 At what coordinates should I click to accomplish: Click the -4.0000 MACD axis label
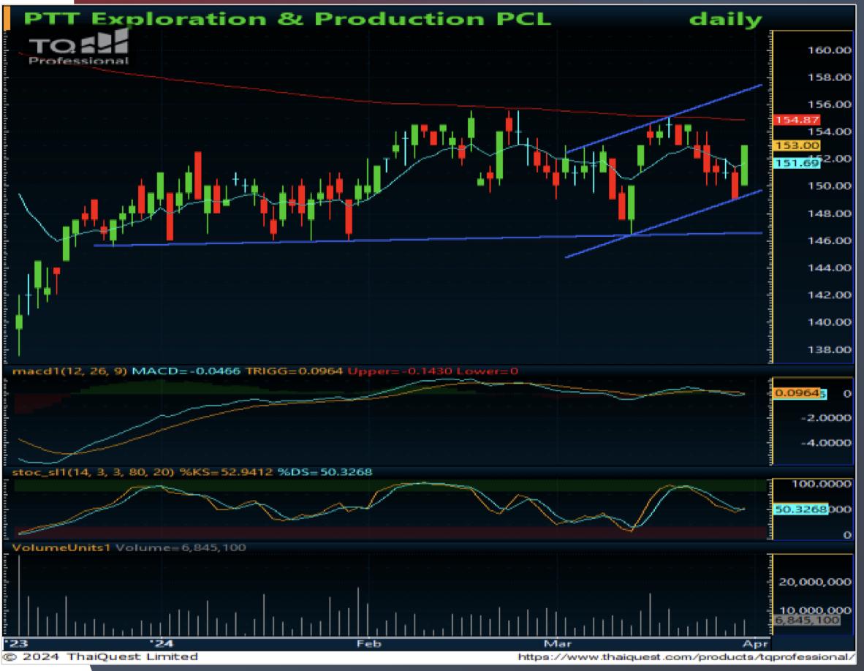tap(825, 443)
